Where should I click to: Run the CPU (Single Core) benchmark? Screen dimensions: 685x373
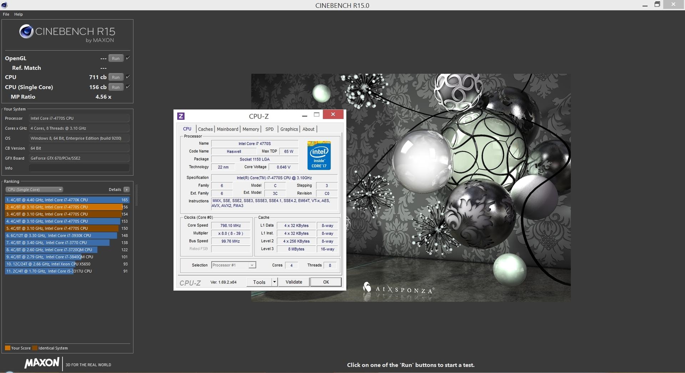point(116,87)
